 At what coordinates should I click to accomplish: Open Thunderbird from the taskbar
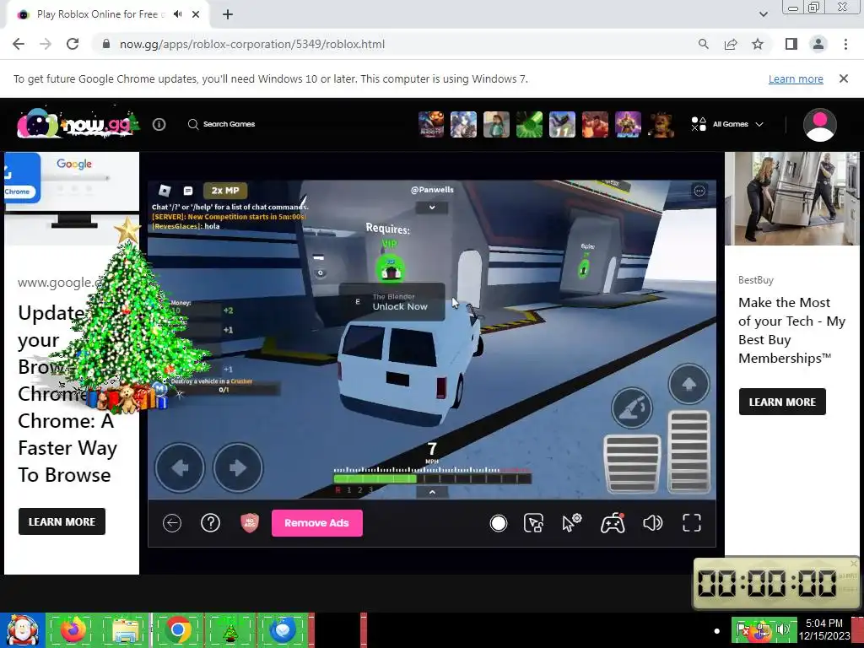(283, 630)
